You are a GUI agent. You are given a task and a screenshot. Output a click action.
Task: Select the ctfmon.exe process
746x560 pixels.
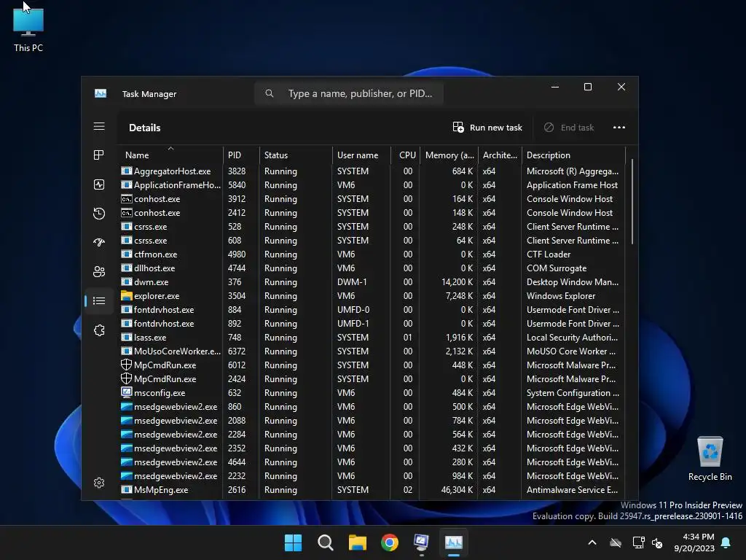(372, 254)
